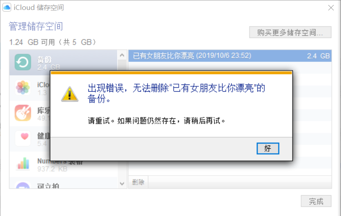The width and height of the screenshot is (341, 216).
Task: Close the iCloud storage window
Action: pos(331,8)
